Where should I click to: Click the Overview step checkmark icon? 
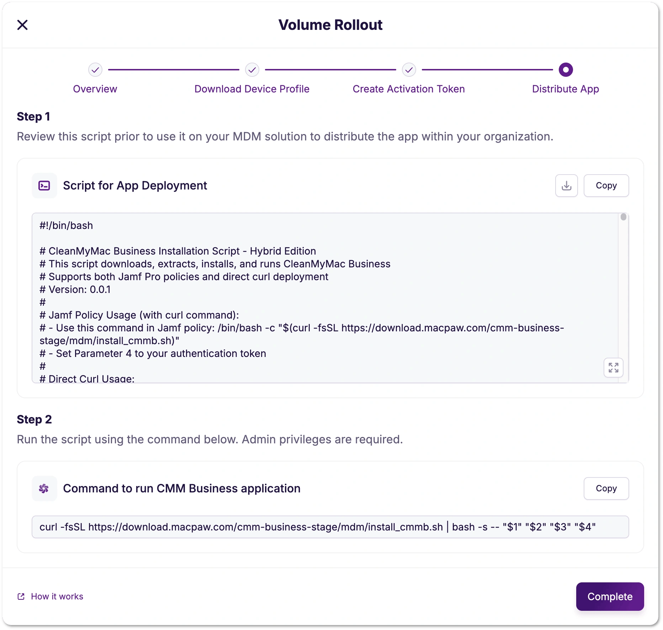[95, 70]
